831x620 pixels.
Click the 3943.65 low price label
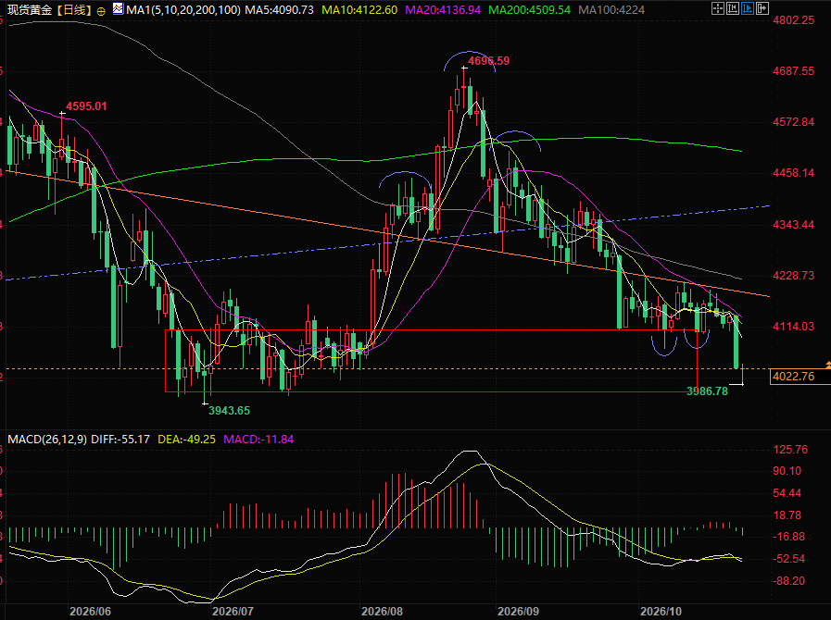coord(230,410)
